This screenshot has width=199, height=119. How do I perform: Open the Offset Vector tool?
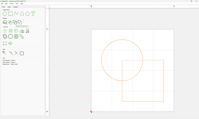coord(5,37)
